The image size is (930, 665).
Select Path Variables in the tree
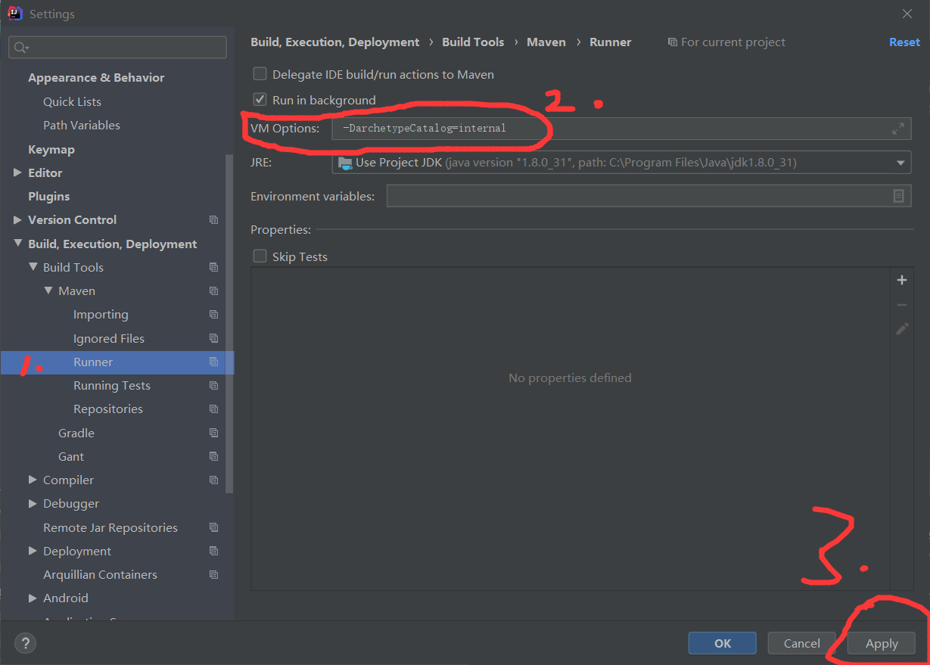(82, 125)
